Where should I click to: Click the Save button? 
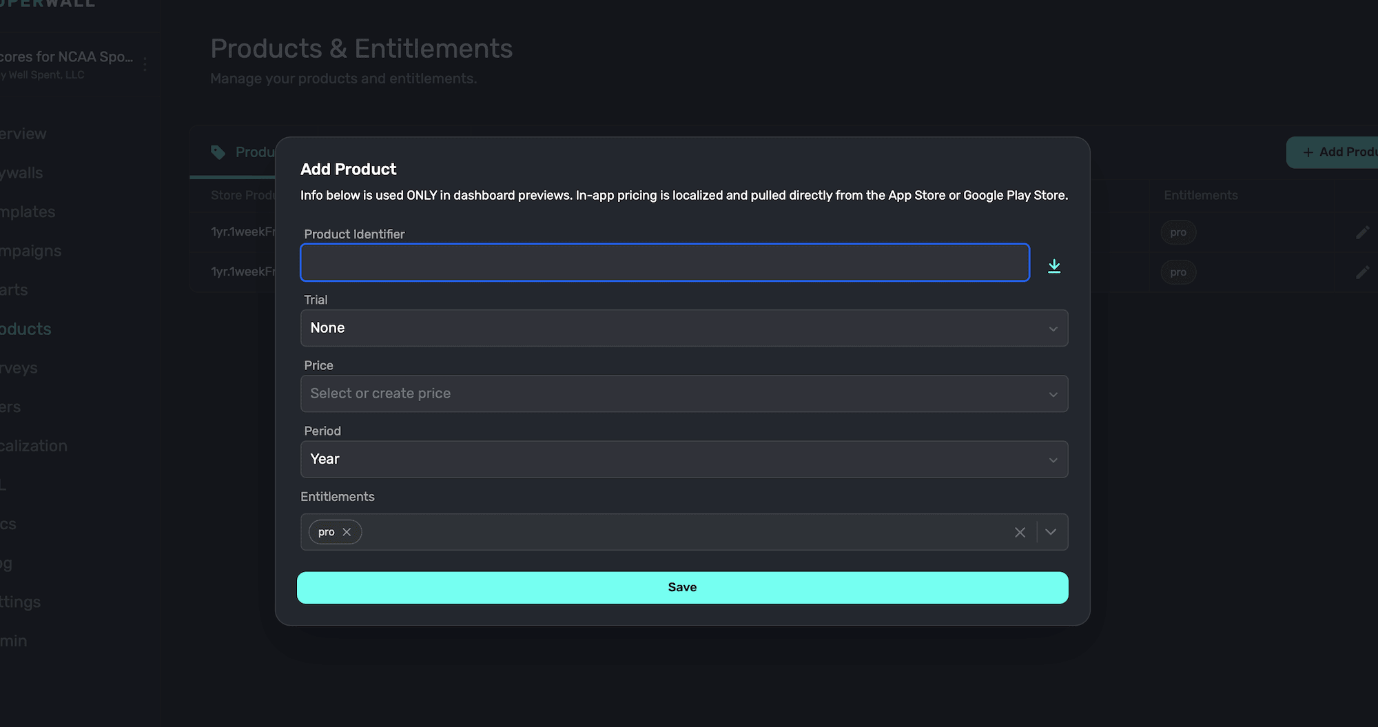click(x=682, y=587)
